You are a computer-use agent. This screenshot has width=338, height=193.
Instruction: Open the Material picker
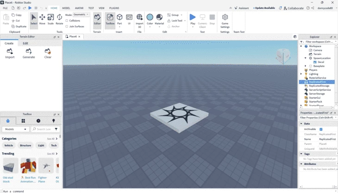[x=159, y=19]
